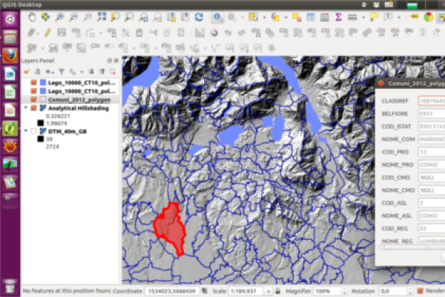Expand the DTM_40m_GB layer legend
The width and height of the screenshot is (445, 297).
(27, 131)
